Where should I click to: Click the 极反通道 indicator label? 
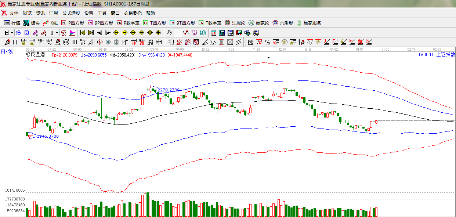[x=35, y=55]
